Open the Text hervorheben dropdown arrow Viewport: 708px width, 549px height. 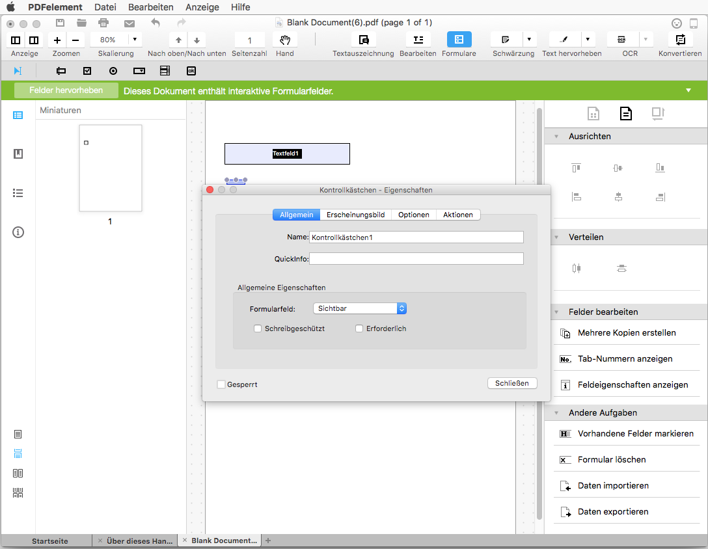588,40
